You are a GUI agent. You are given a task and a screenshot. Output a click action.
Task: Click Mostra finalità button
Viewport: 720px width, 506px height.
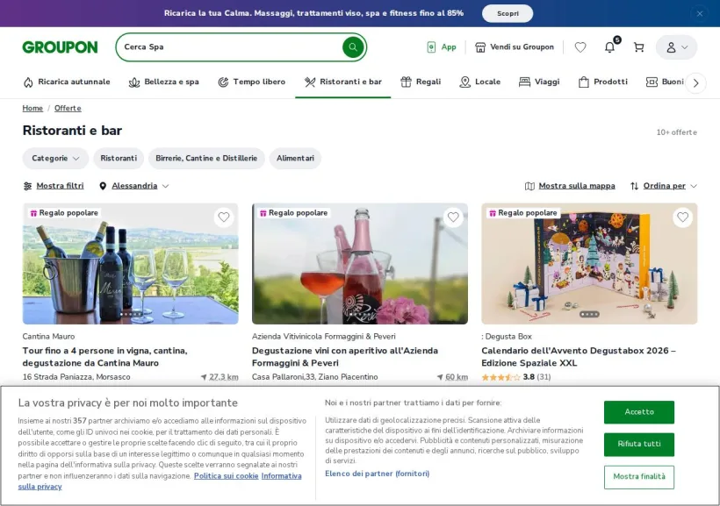tap(638, 477)
